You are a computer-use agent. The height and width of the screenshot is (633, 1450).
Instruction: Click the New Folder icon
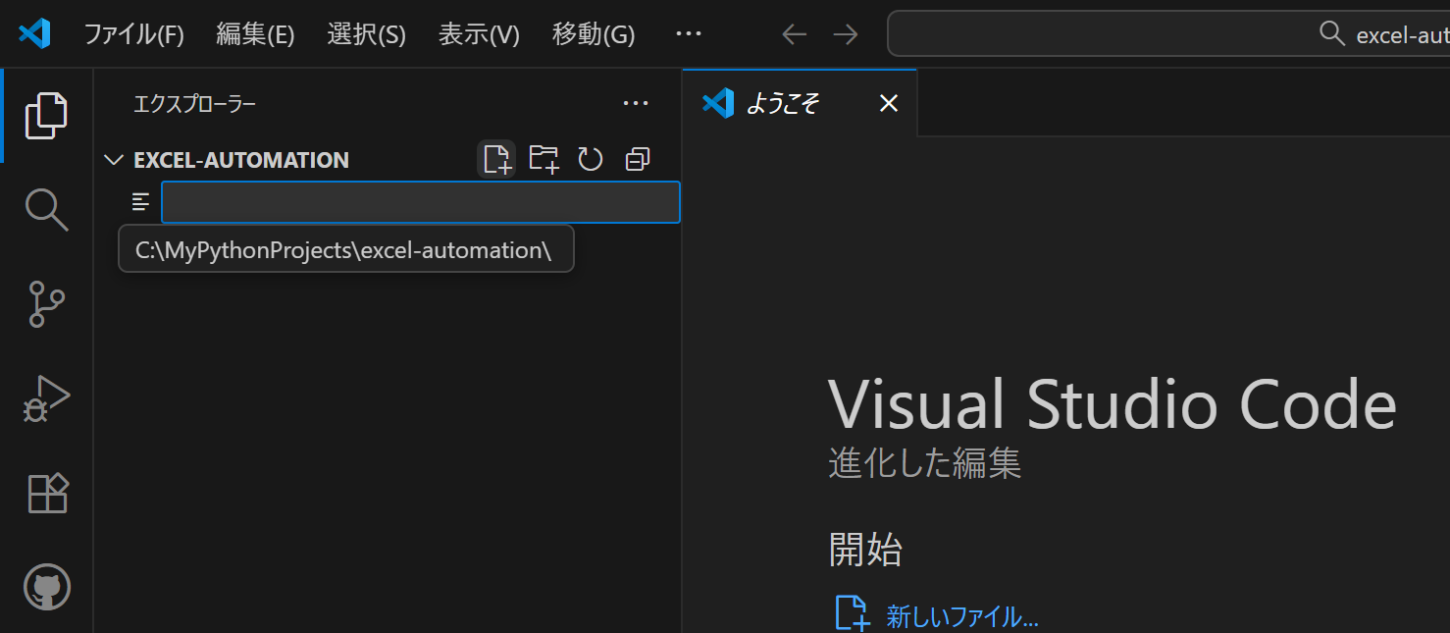544,158
